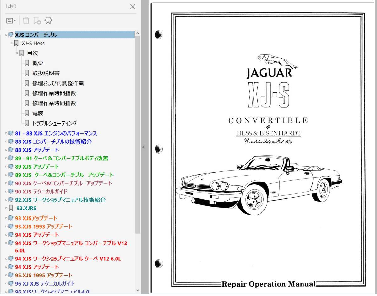The image size is (377, 296).
Task: Open 89 XJS クーペ&コンバーチブル アップデート bookmark
Action: [x=64, y=175]
